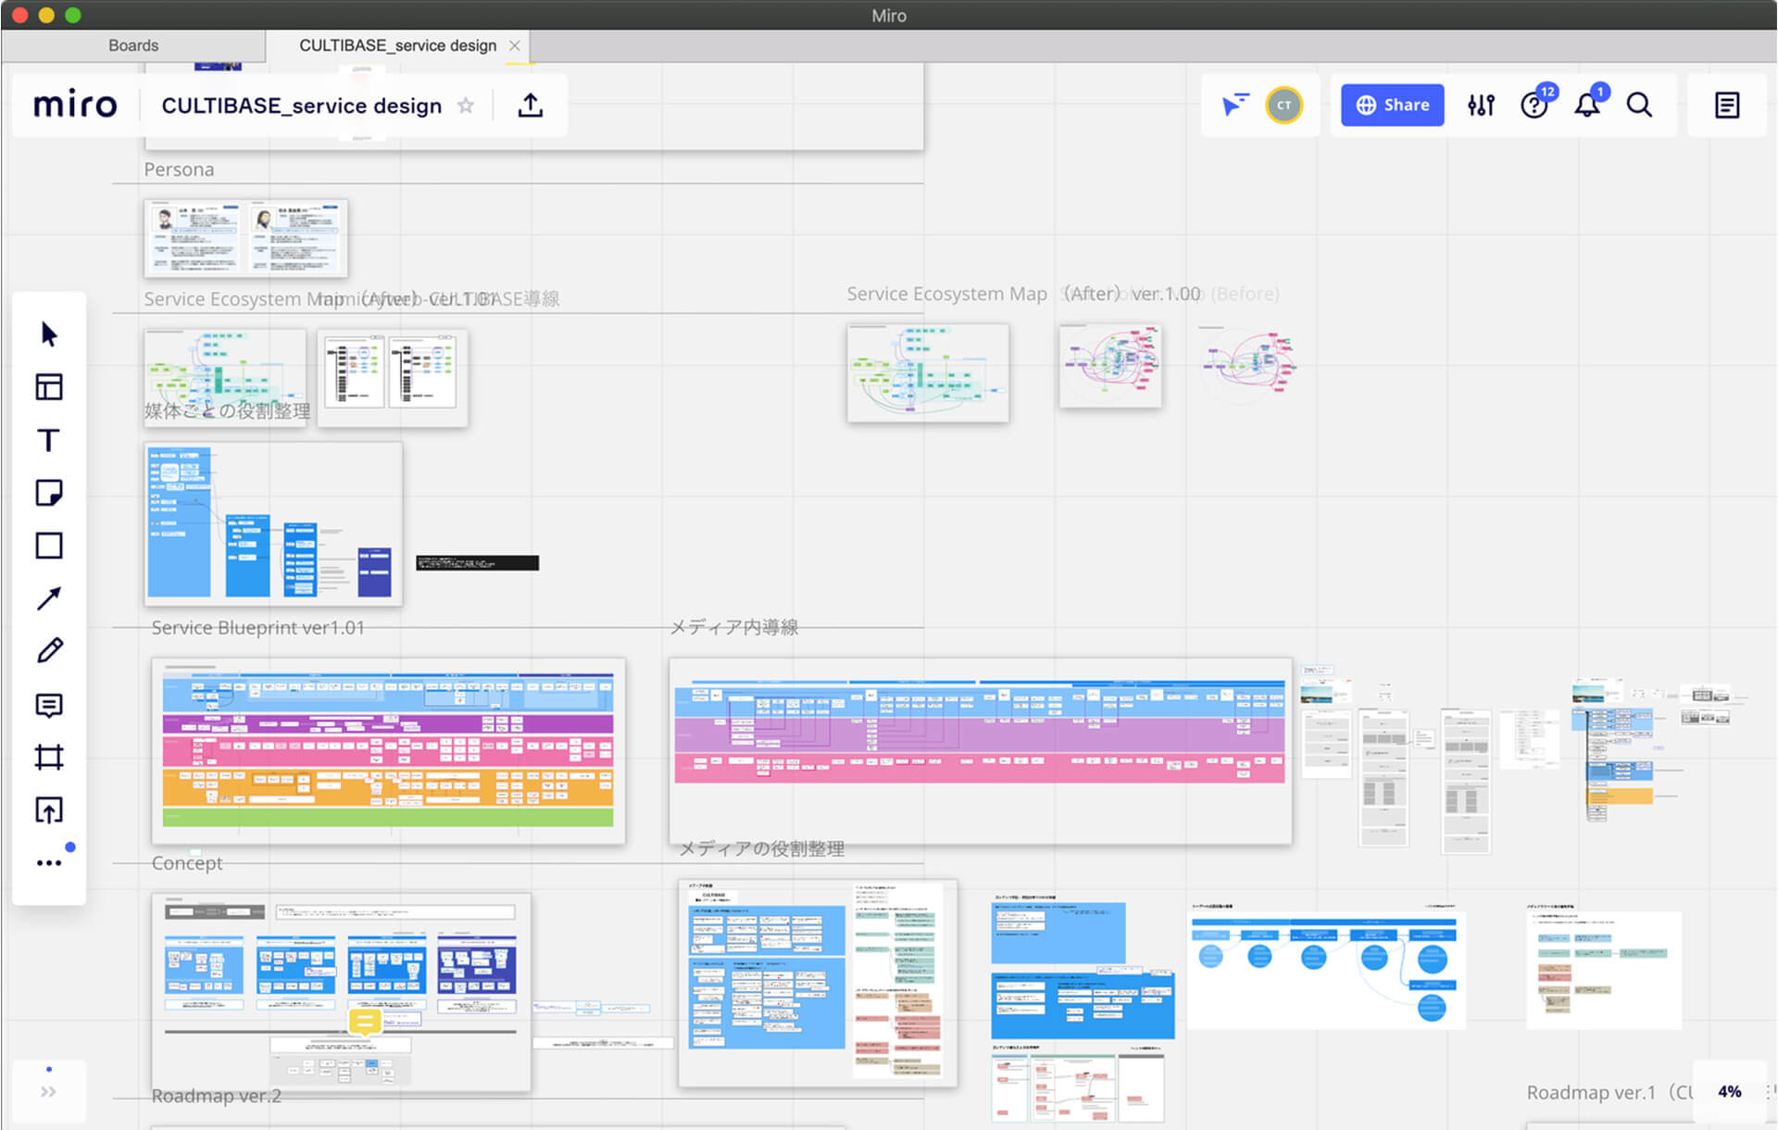This screenshot has width=1778, height=1130.
Task: Expand more tools ellipsis menu
Action: pyautogui.click(x=49, y=863)
